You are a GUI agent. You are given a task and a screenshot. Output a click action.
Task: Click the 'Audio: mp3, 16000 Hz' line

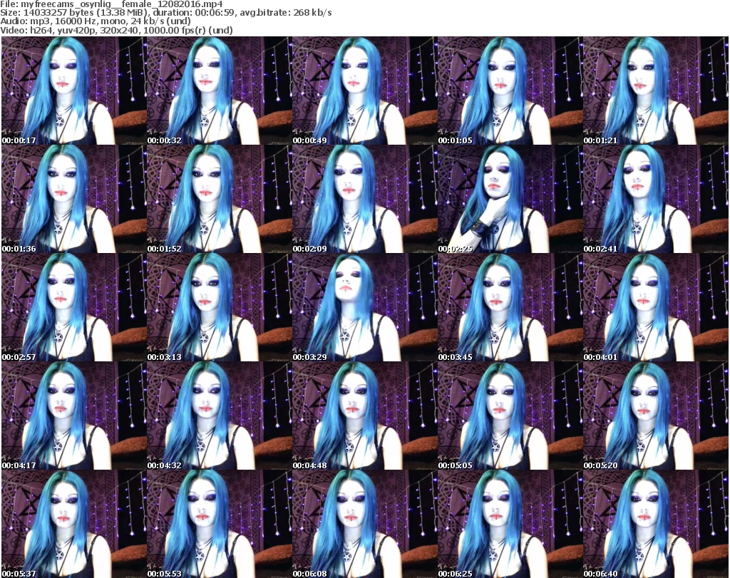[x=96, y=21]
